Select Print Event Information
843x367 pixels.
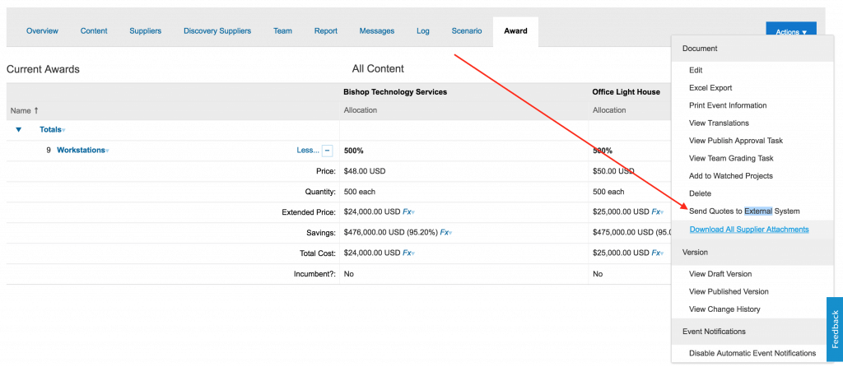click(x=728, y=105)
